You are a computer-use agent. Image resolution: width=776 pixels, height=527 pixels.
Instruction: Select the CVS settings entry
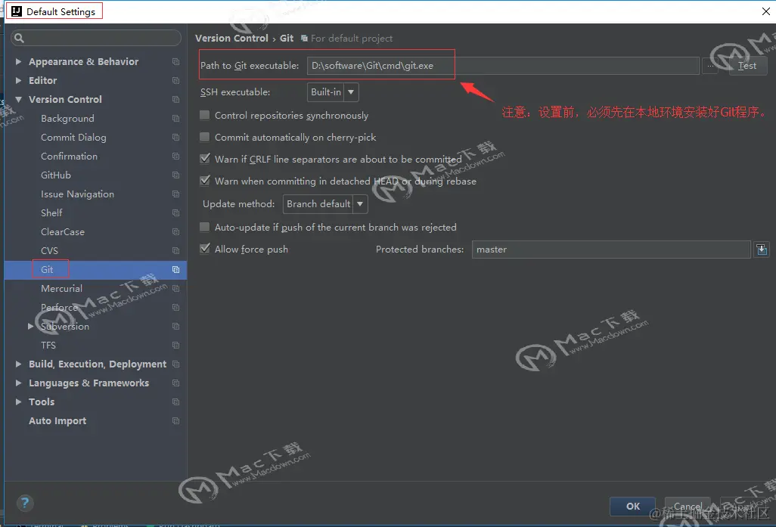(x=49, y=251)
